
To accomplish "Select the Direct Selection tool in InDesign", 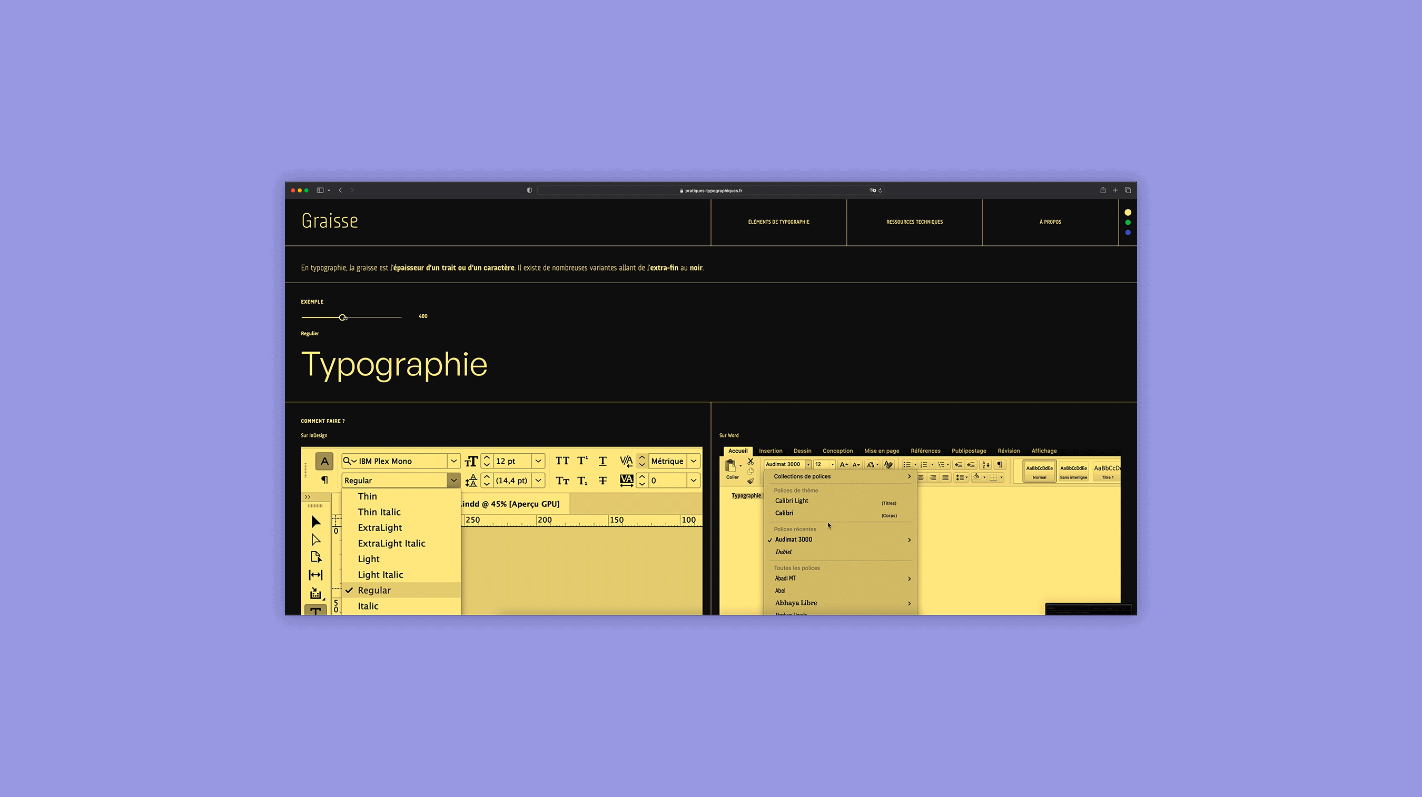I will pos(316,539).
